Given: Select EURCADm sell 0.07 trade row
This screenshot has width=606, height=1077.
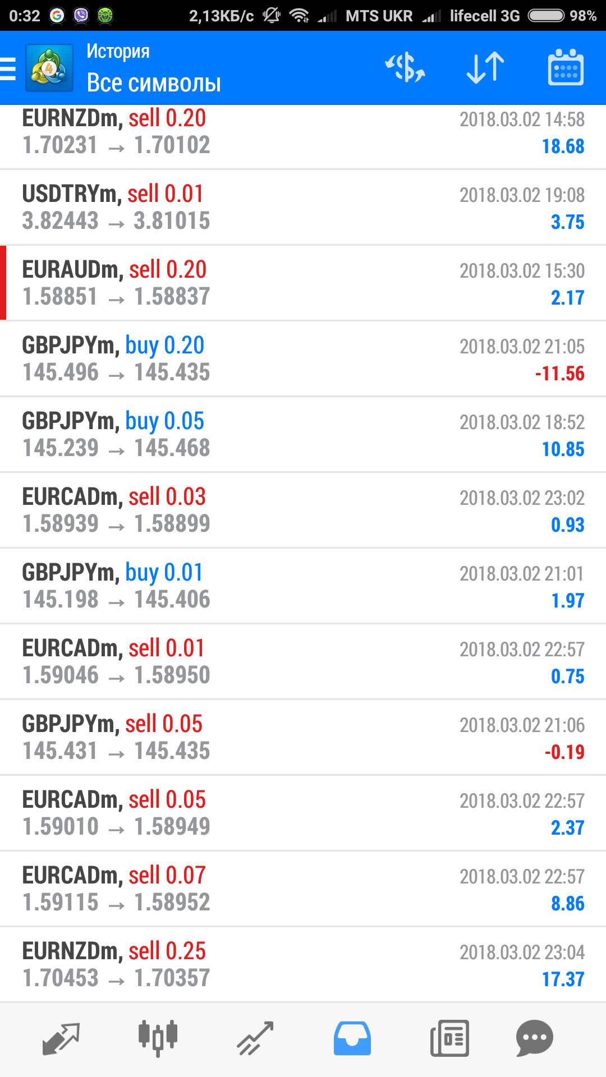Looking at the screenshot, I should click(303, 889).
